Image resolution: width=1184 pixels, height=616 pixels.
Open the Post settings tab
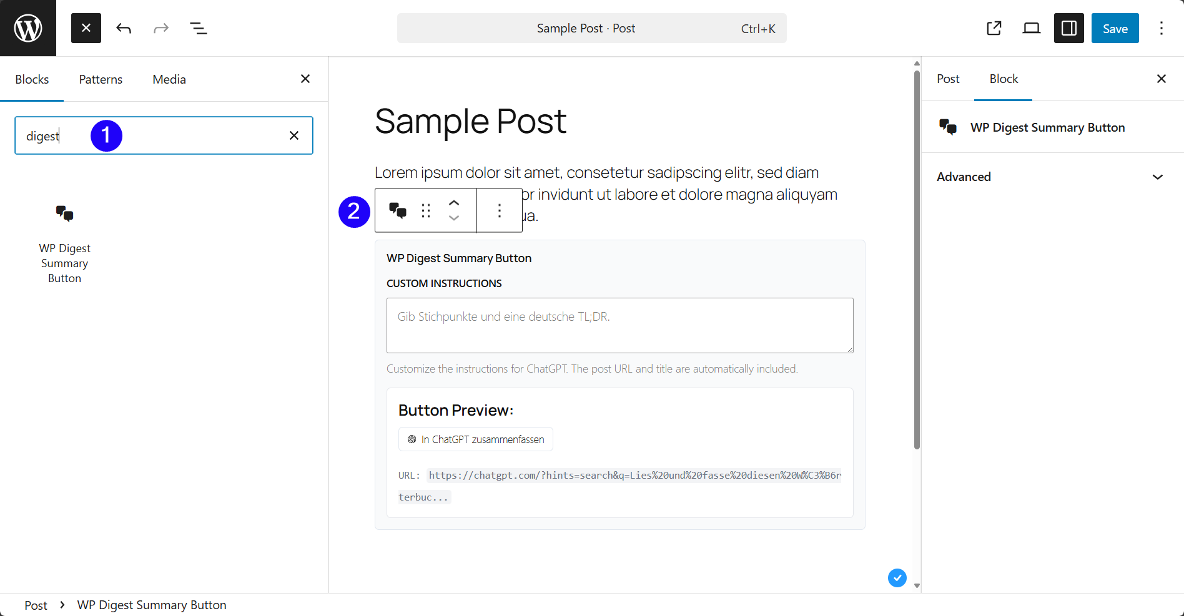coord(948,79)
